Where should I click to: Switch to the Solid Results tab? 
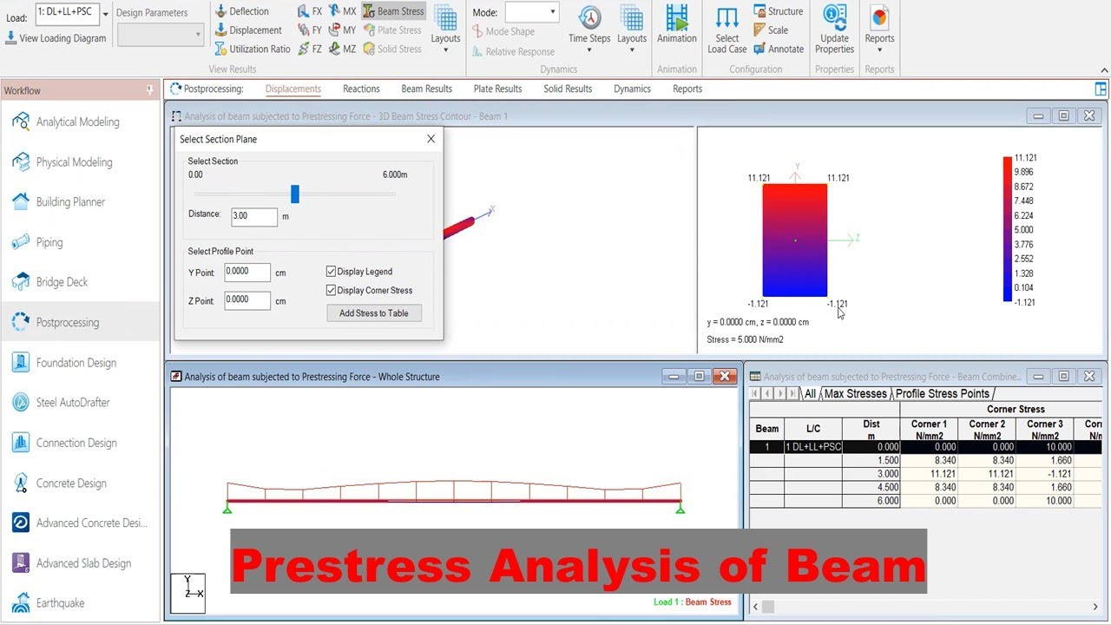coord(568,89)
